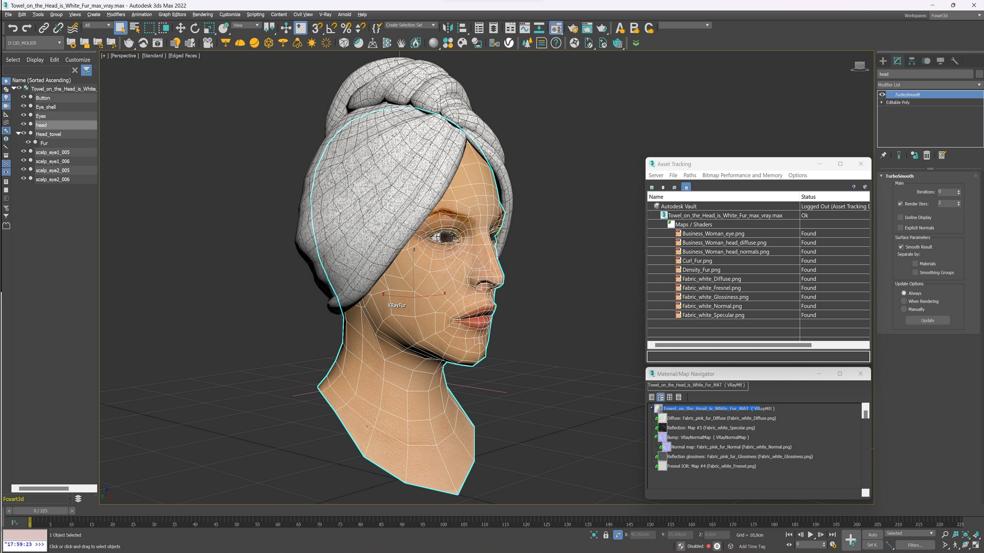Click the Auto key button
The width and height of the screenshot is (984, 553).
(872, 535)
